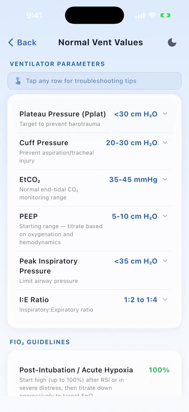Select the Cuff Pressure row title

click(x=44, y=143)
